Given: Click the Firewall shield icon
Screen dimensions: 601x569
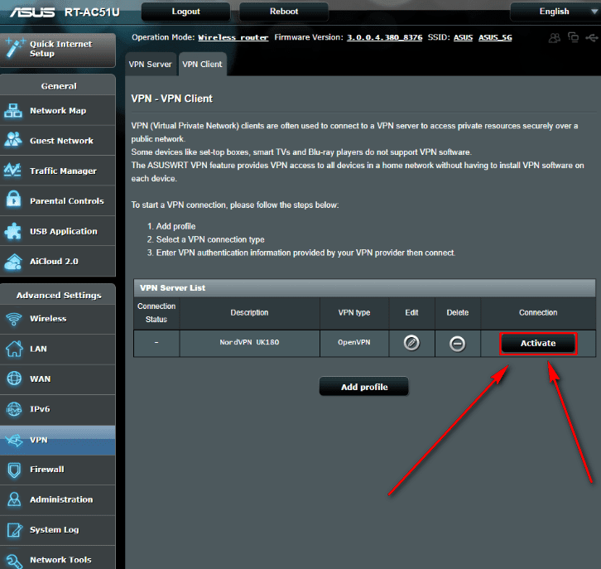Looking at the screenshot, I should [x=14, y=470].
